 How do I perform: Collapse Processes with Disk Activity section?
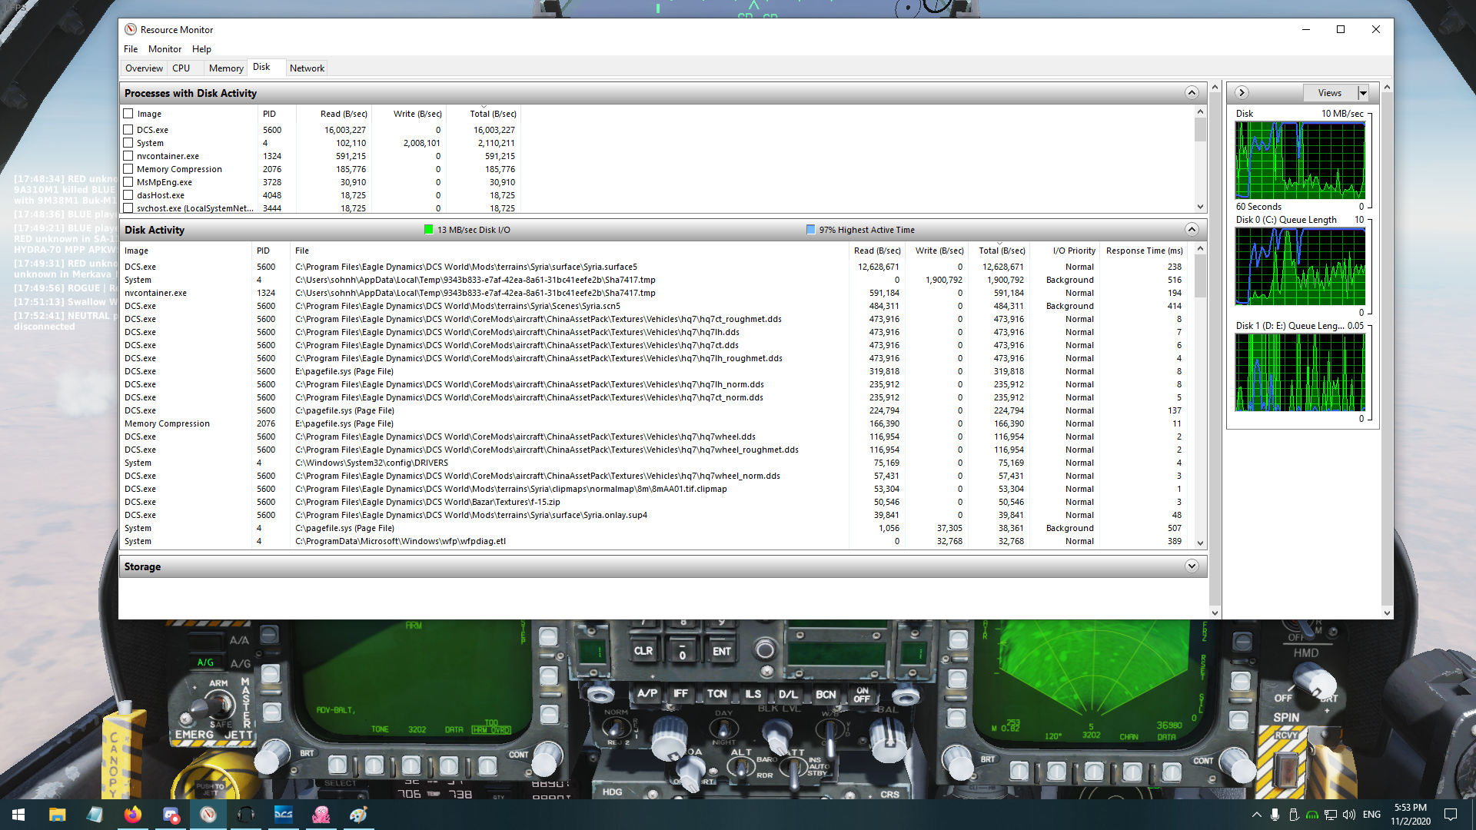click(x=1192, y=93)
